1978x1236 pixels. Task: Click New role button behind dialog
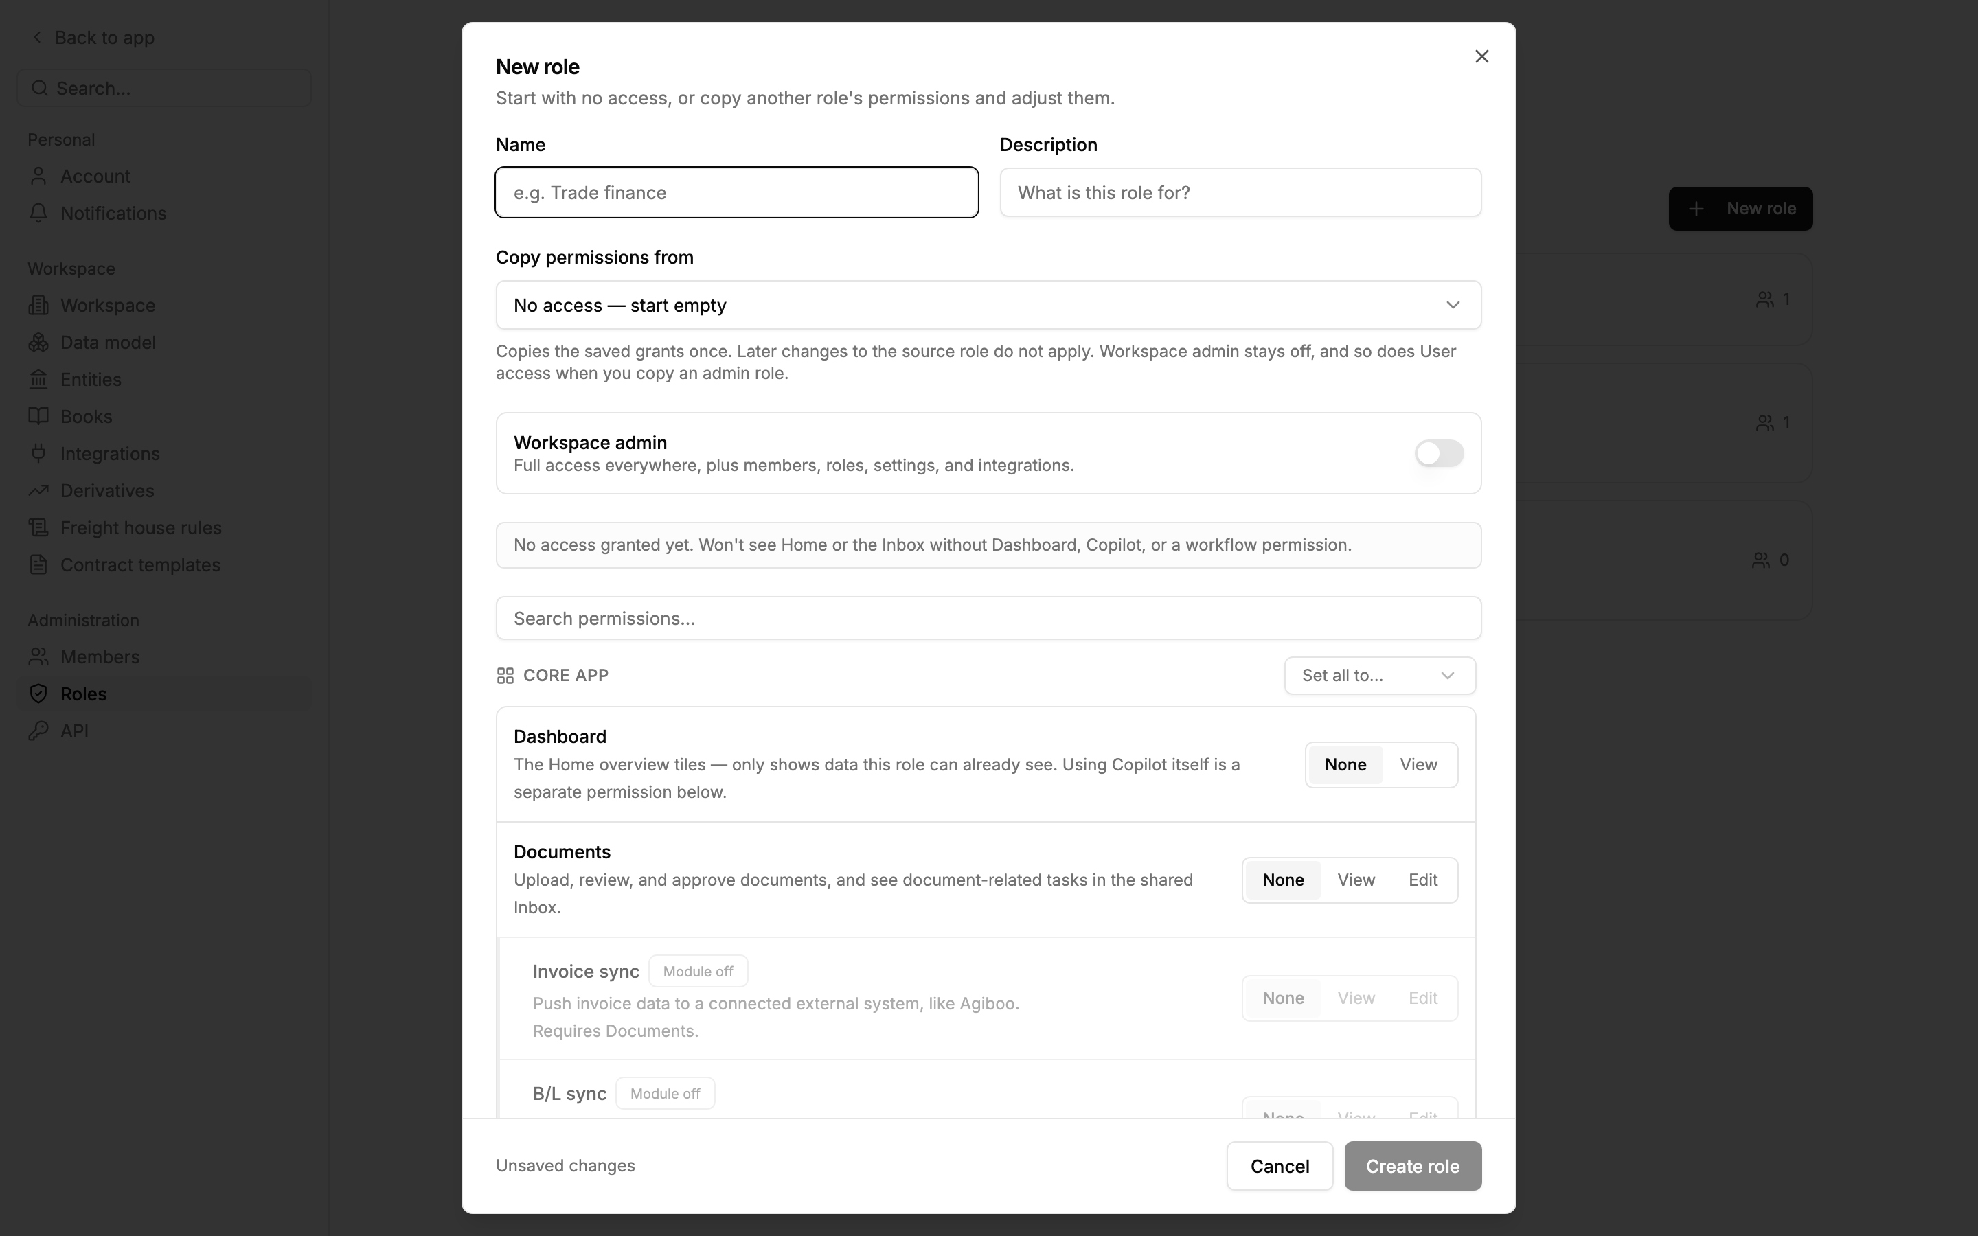(x=1740, y=209)
